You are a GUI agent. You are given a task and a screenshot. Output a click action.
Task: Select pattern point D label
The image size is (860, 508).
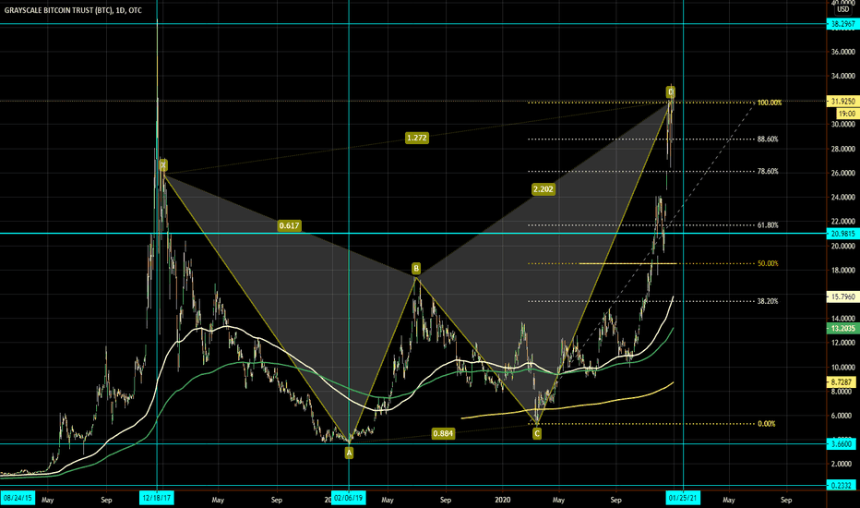(x=670, y=91)
